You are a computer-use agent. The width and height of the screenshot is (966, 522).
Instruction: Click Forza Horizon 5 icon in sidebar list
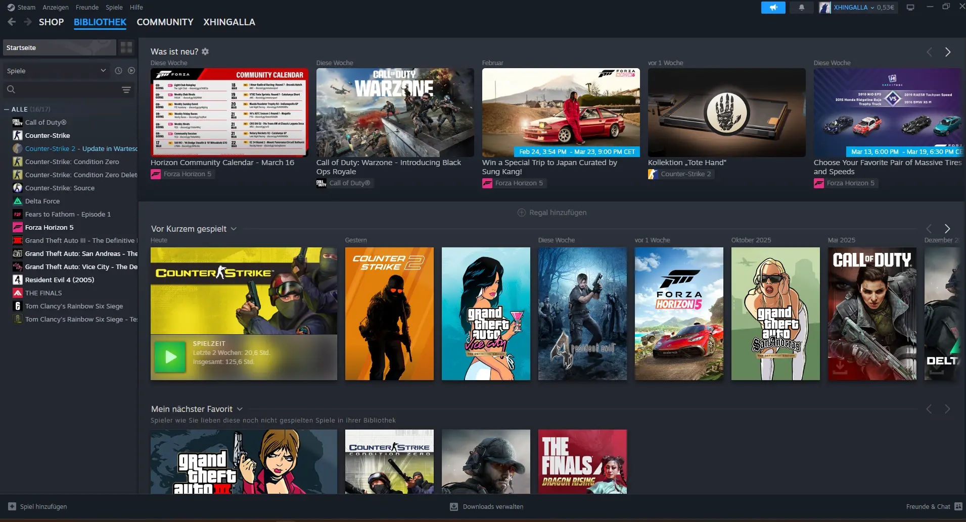(x=18, y=227)
